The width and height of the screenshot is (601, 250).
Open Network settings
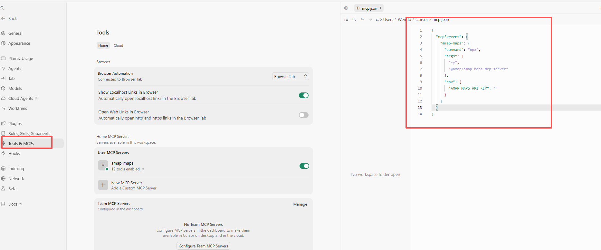[x=16, y=178]
